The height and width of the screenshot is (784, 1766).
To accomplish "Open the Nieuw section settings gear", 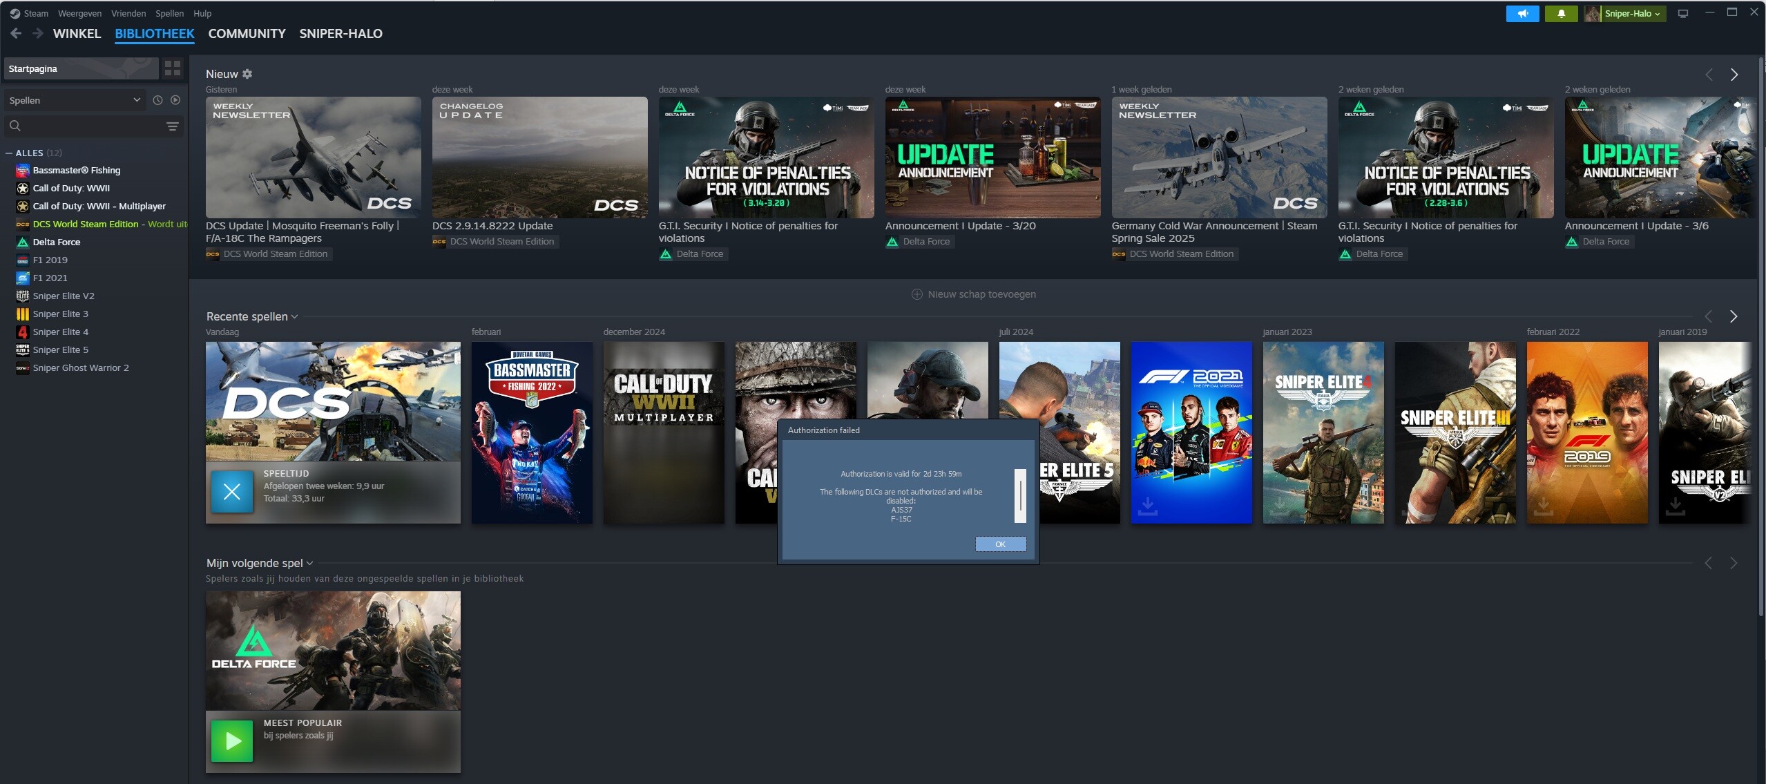I will click(247, 74).
